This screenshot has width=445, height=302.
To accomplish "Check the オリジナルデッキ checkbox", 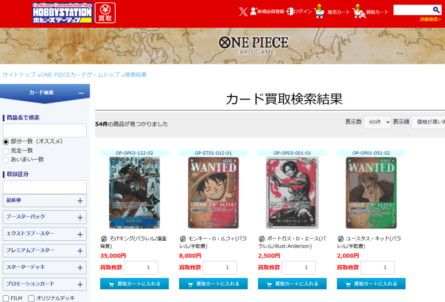I will pos(31,298).
